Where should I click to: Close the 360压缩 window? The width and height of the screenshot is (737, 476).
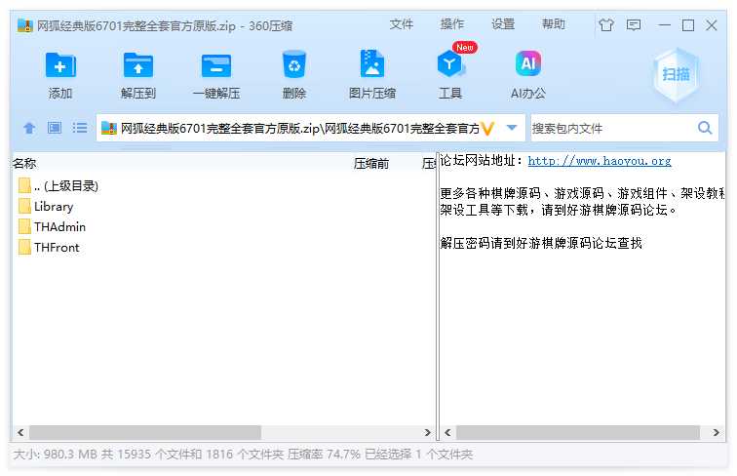(x=712, y=25)
